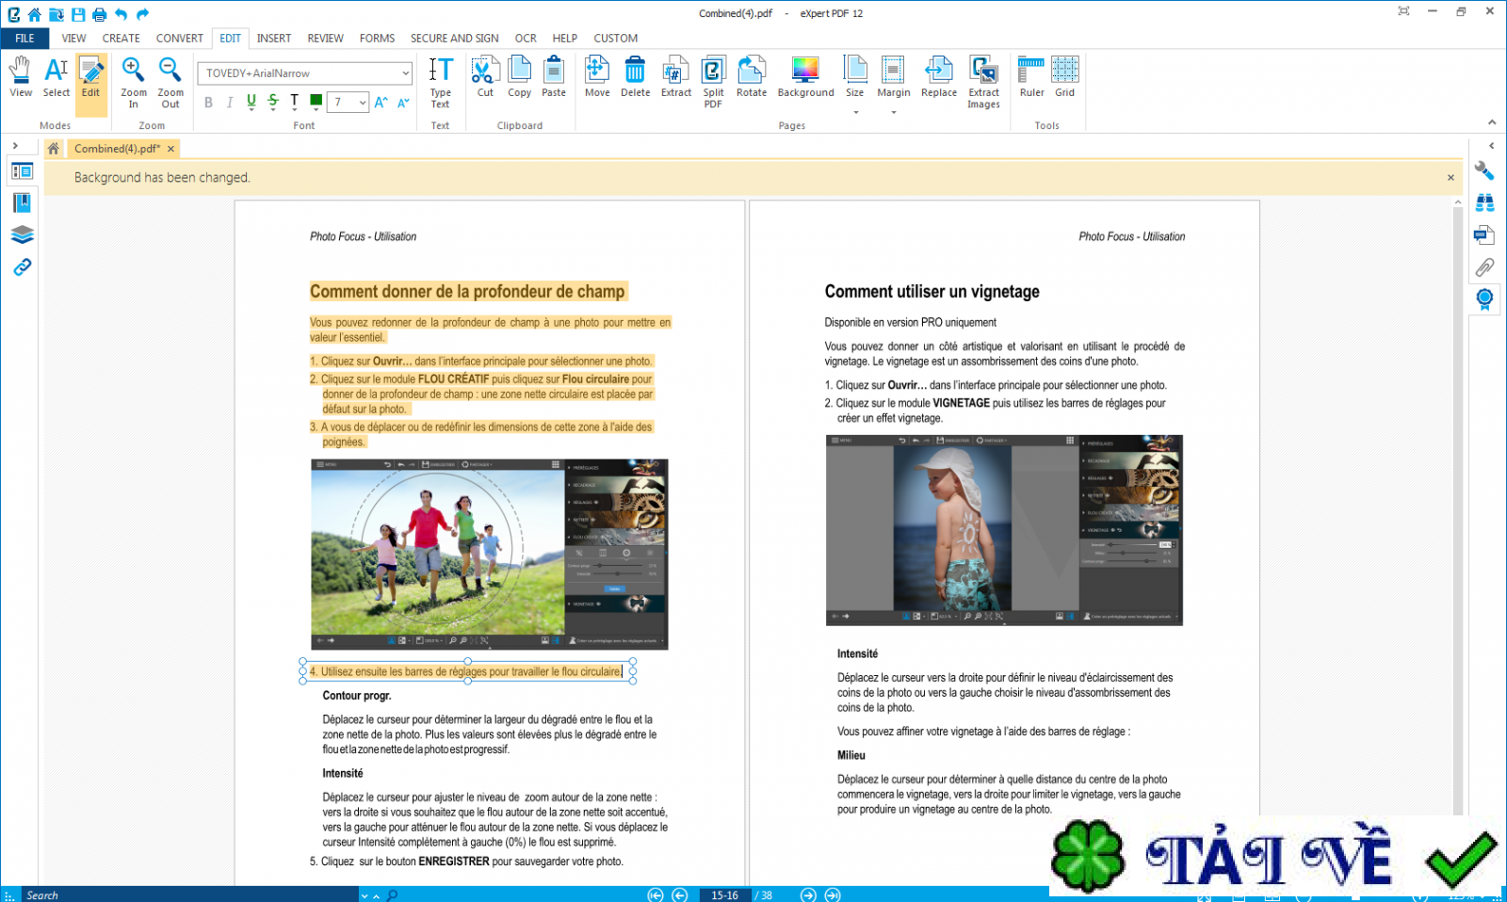Expand the font name dropdown
This screenshot has height=902, width=1507.
405,73
